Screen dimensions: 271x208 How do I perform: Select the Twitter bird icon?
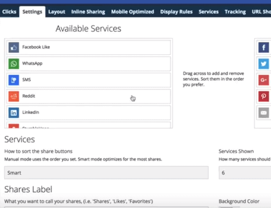pyautogui.click(x=264, y=64)
